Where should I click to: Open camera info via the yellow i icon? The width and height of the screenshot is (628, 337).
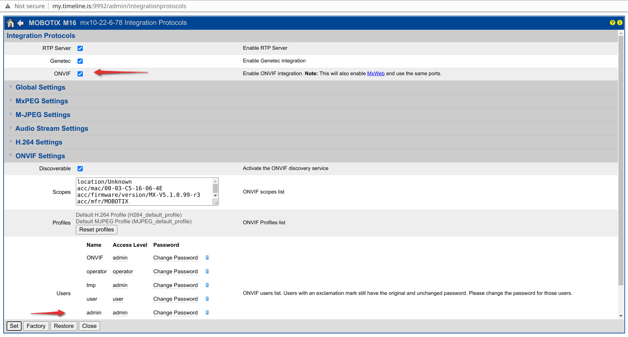(620, 23)
